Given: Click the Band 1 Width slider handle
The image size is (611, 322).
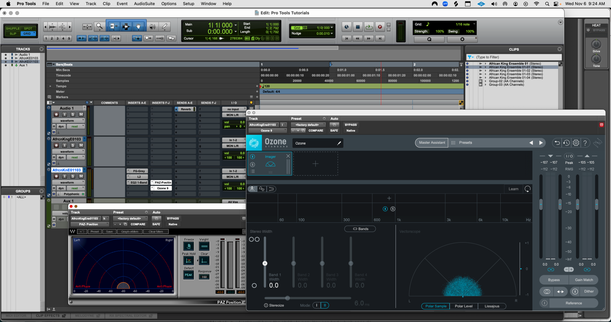Looking at the screenshot, I should pos(265,263).
